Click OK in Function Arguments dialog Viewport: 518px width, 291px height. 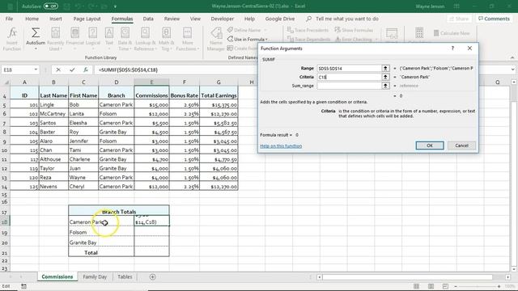[430, 145]
